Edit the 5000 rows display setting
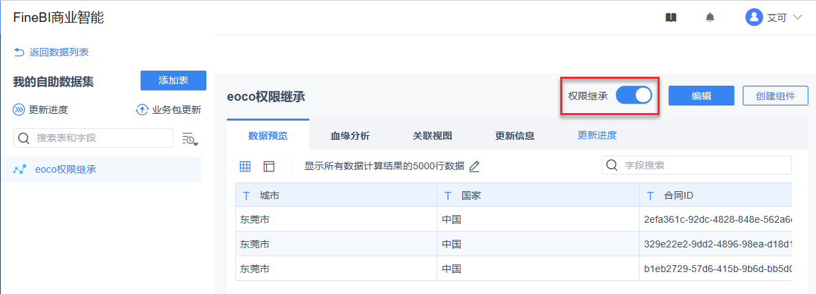The width and height of the screenshot is (816, 294). [474, 166]
